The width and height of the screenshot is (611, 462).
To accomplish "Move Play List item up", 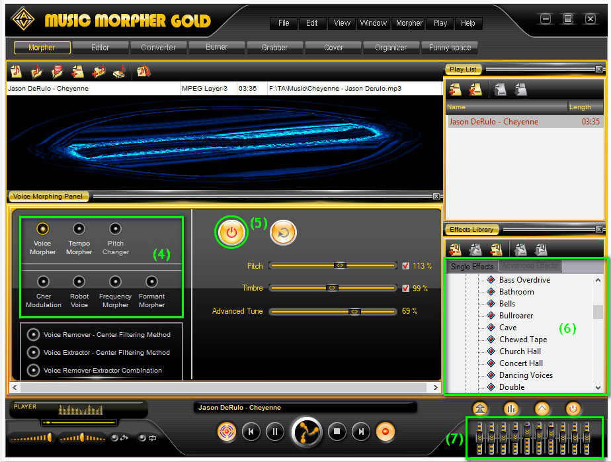I will click(x=500, y=89).
